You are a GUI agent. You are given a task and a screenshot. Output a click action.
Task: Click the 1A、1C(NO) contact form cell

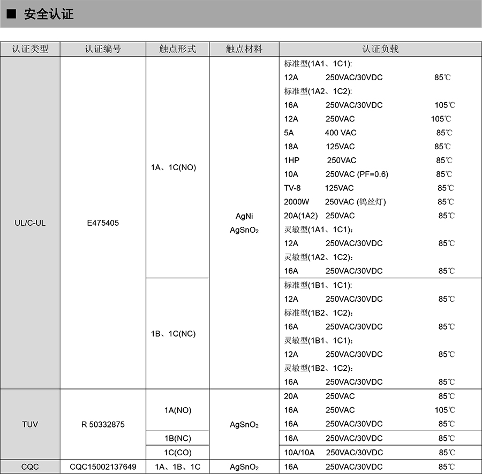pyautogui.click(x=174, y=167)
